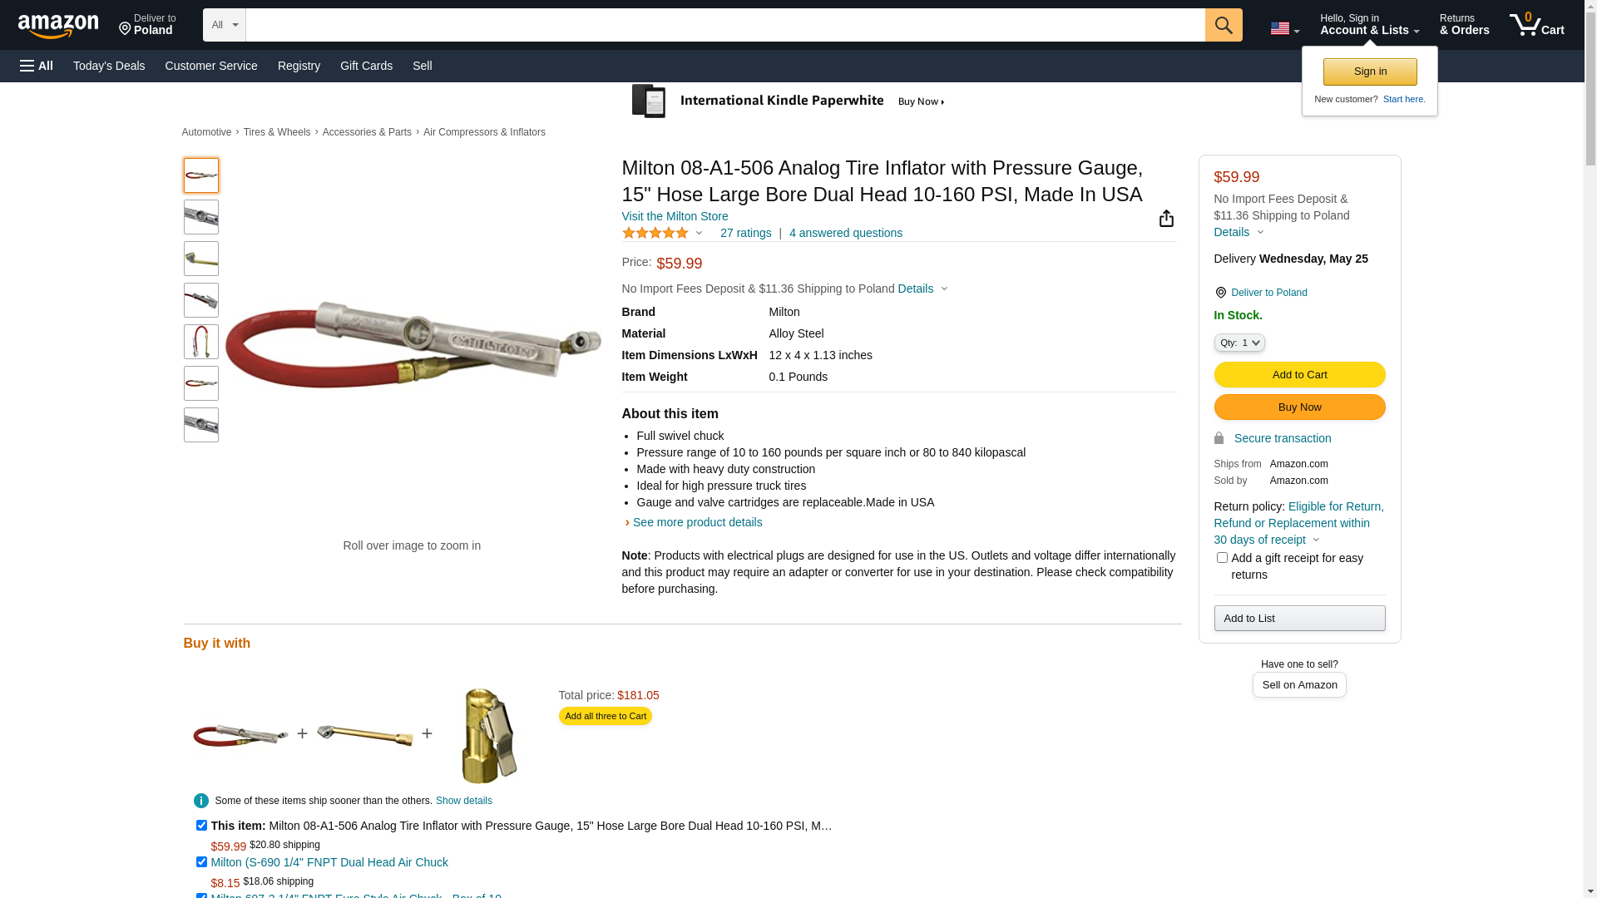This screenshot has width=1597, height=898.
Task: Uncheck the 'This item' checkbox
Action: (x=201, y=826)
